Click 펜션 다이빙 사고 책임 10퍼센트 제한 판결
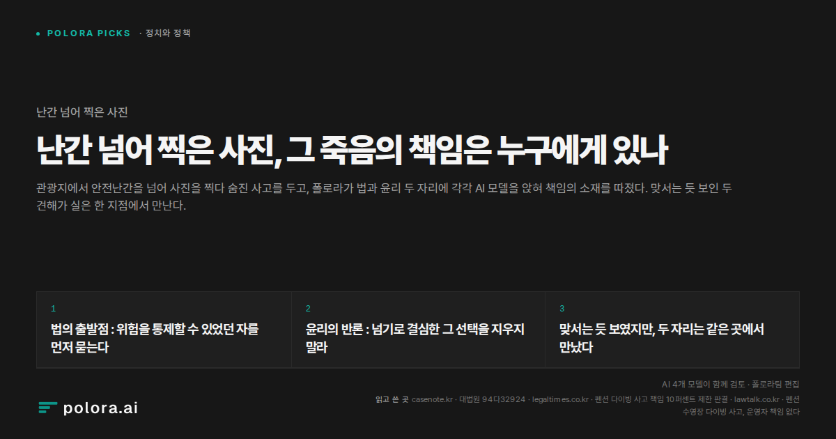836x439 pixels. [x=661, y=399]
